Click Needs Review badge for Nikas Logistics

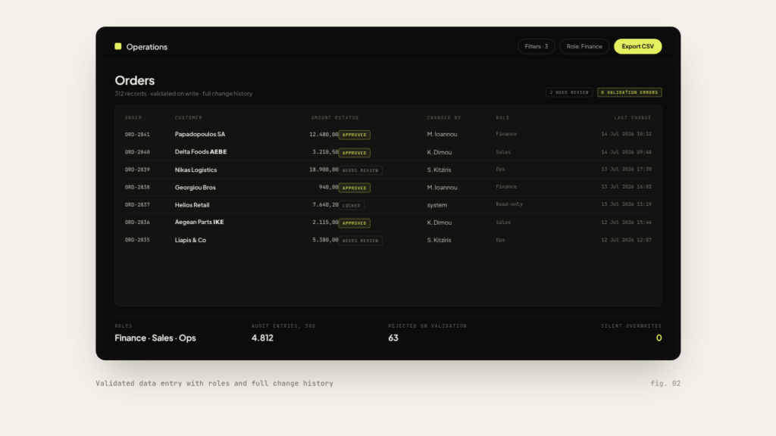(x=360, y=170)
